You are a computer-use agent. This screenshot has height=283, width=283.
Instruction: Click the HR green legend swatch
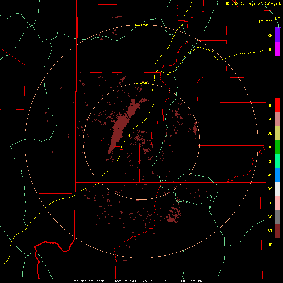click(x=278, y=147)
